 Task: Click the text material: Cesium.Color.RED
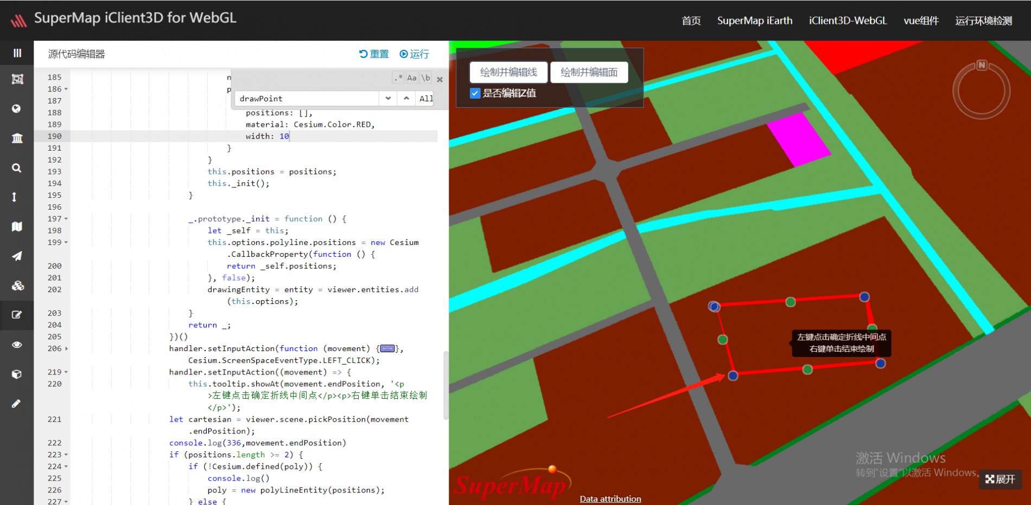tap(310, 125)
